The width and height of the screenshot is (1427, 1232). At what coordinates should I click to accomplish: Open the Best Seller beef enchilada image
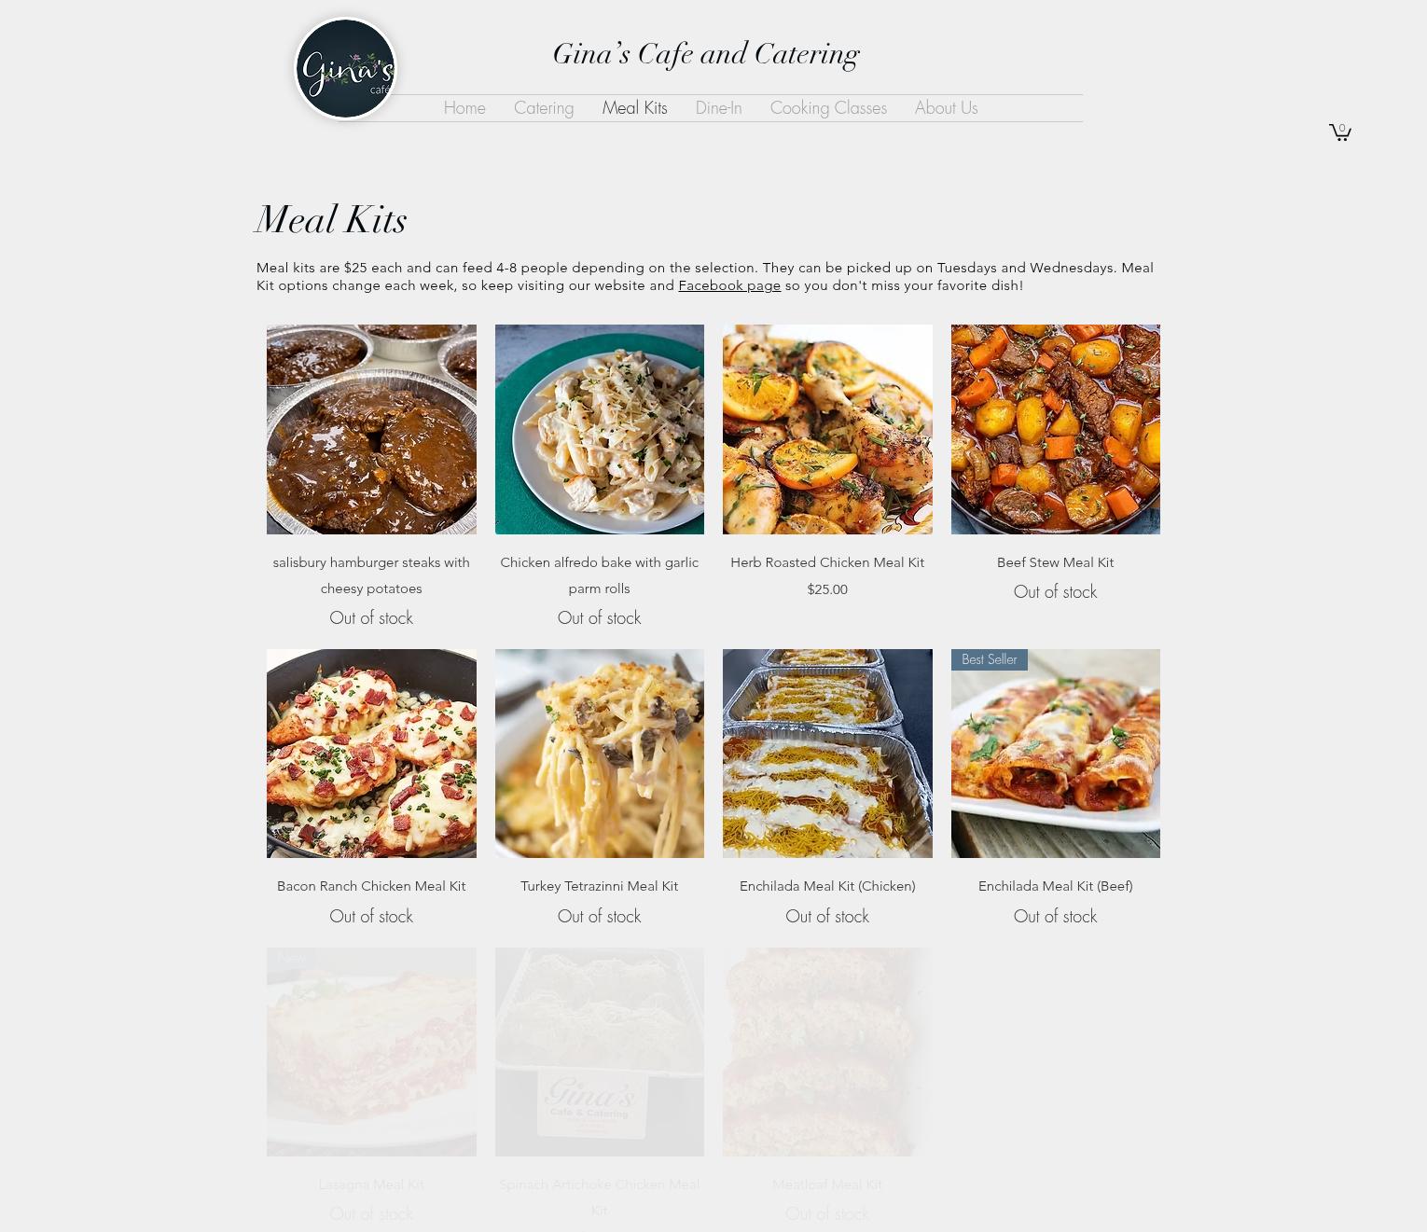(x=1056, y=754)
